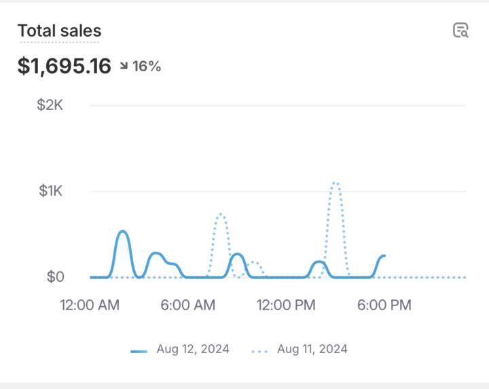Click the $2K axis label

(50, 105)
